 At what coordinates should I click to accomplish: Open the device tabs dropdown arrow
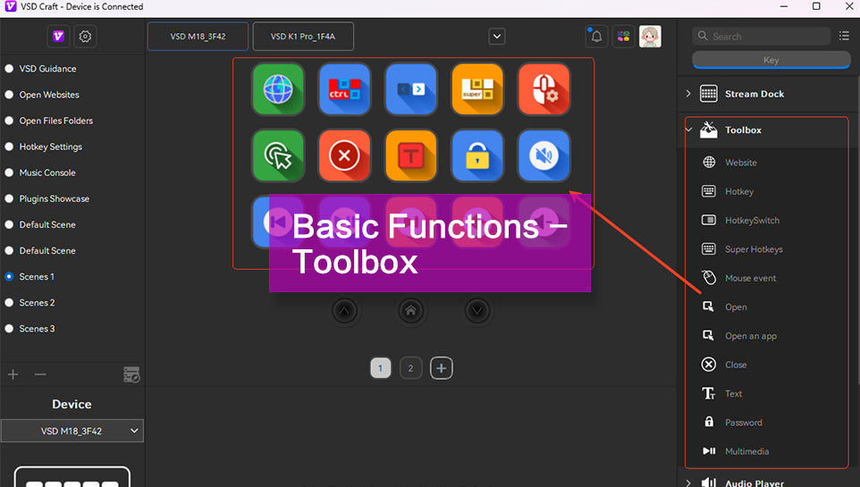point(497,37)
